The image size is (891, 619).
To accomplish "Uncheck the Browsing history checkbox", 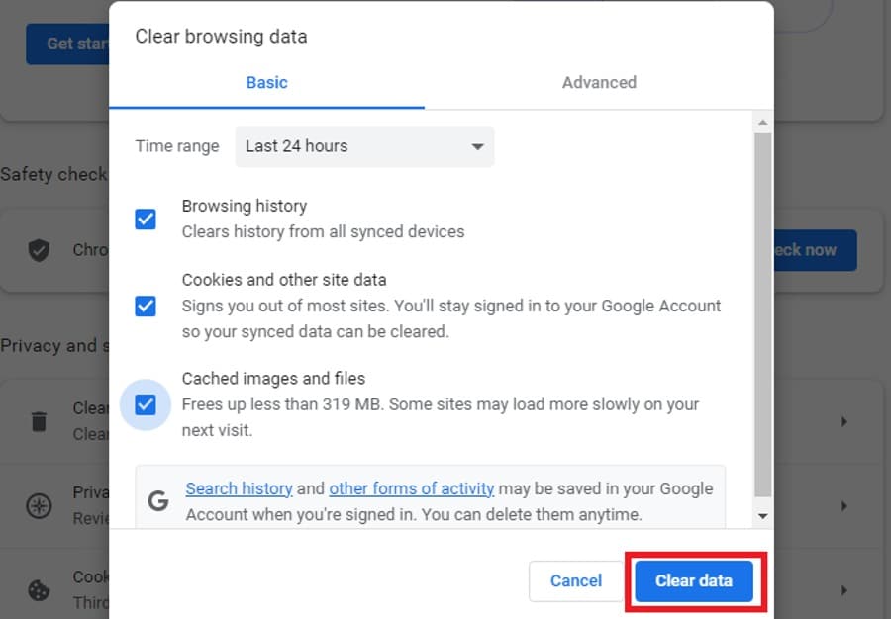I will coord(146,219).
